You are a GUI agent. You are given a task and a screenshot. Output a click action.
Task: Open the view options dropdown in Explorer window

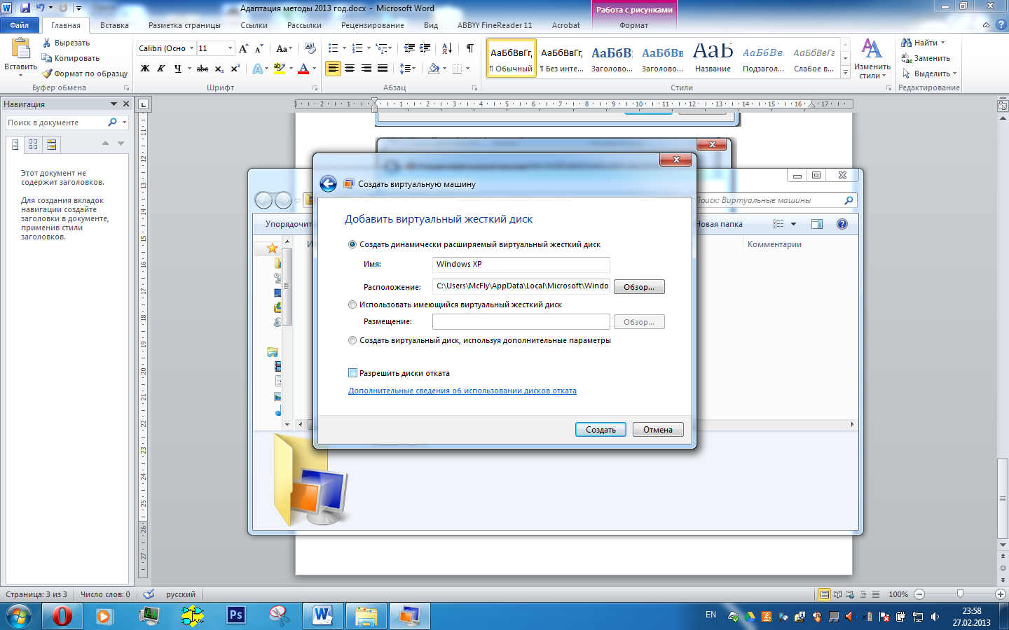(794, 224)
